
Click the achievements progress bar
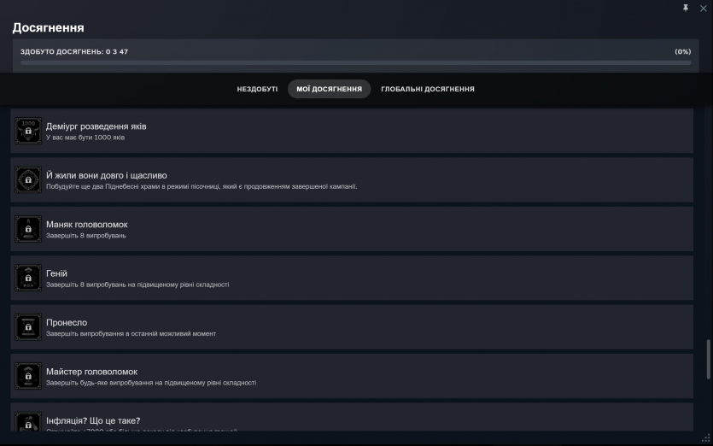355,62
